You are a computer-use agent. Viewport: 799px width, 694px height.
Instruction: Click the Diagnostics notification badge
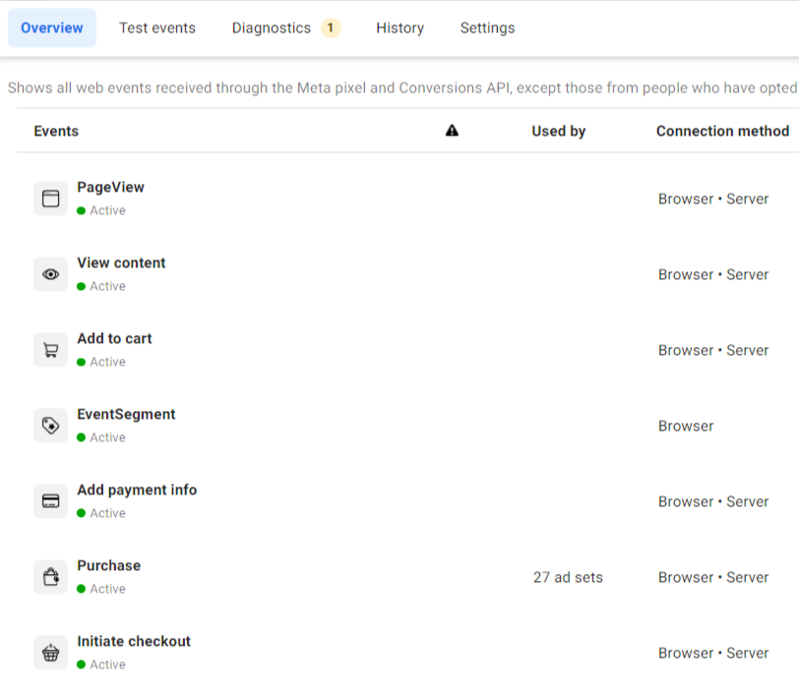tap(331, 28)
